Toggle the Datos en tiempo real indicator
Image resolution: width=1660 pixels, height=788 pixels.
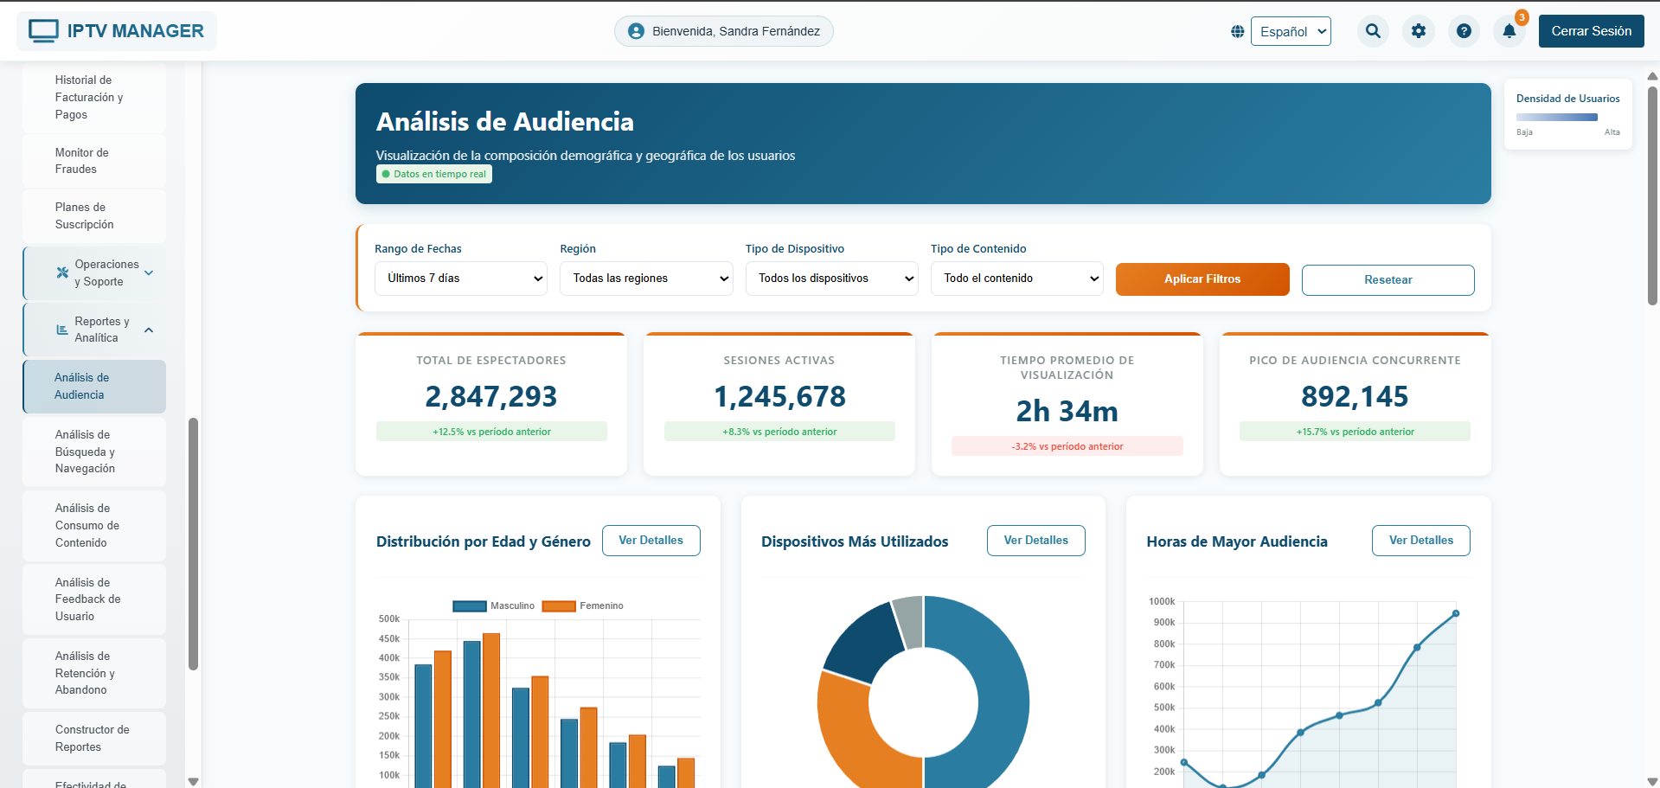click(433, 174)
